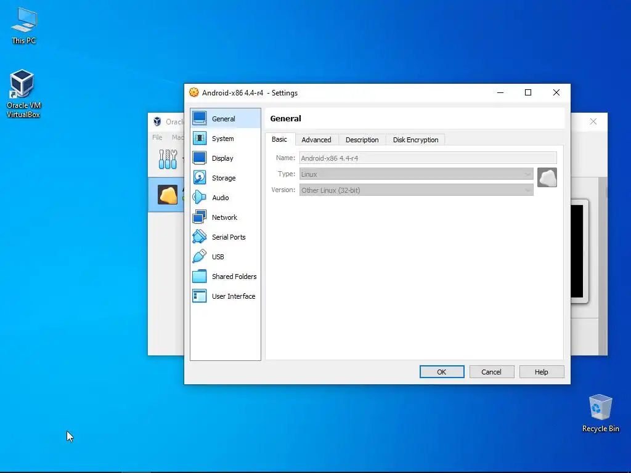Image resolution: width=631 pixels, height=473 pixels.
Task: Open the USB settings category
Action: tap(226, 257)
